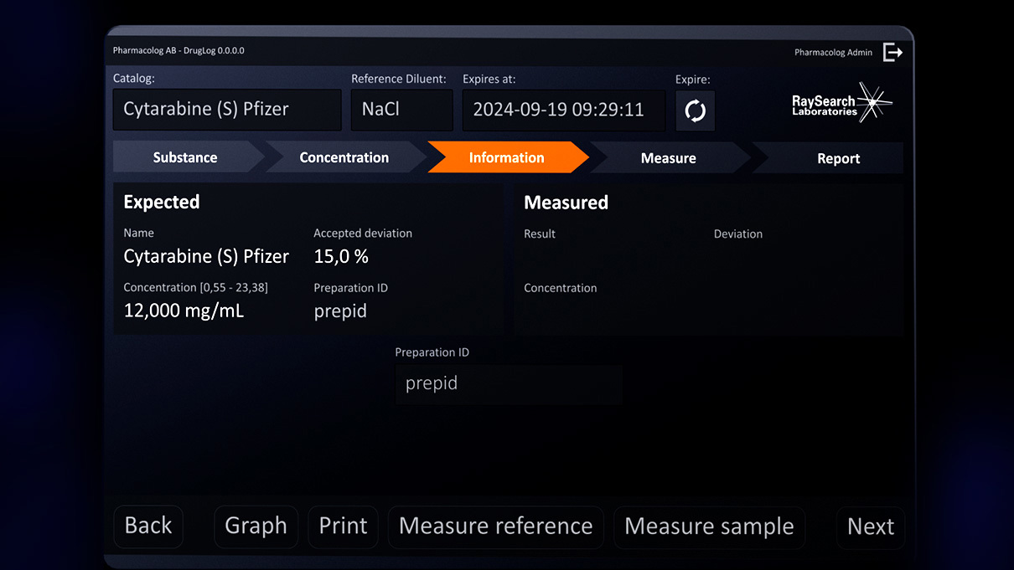Screen dimensions: 1014x570
Task: Click the logout icon next to Pharmacolog Admin
Action: (893, 52)
